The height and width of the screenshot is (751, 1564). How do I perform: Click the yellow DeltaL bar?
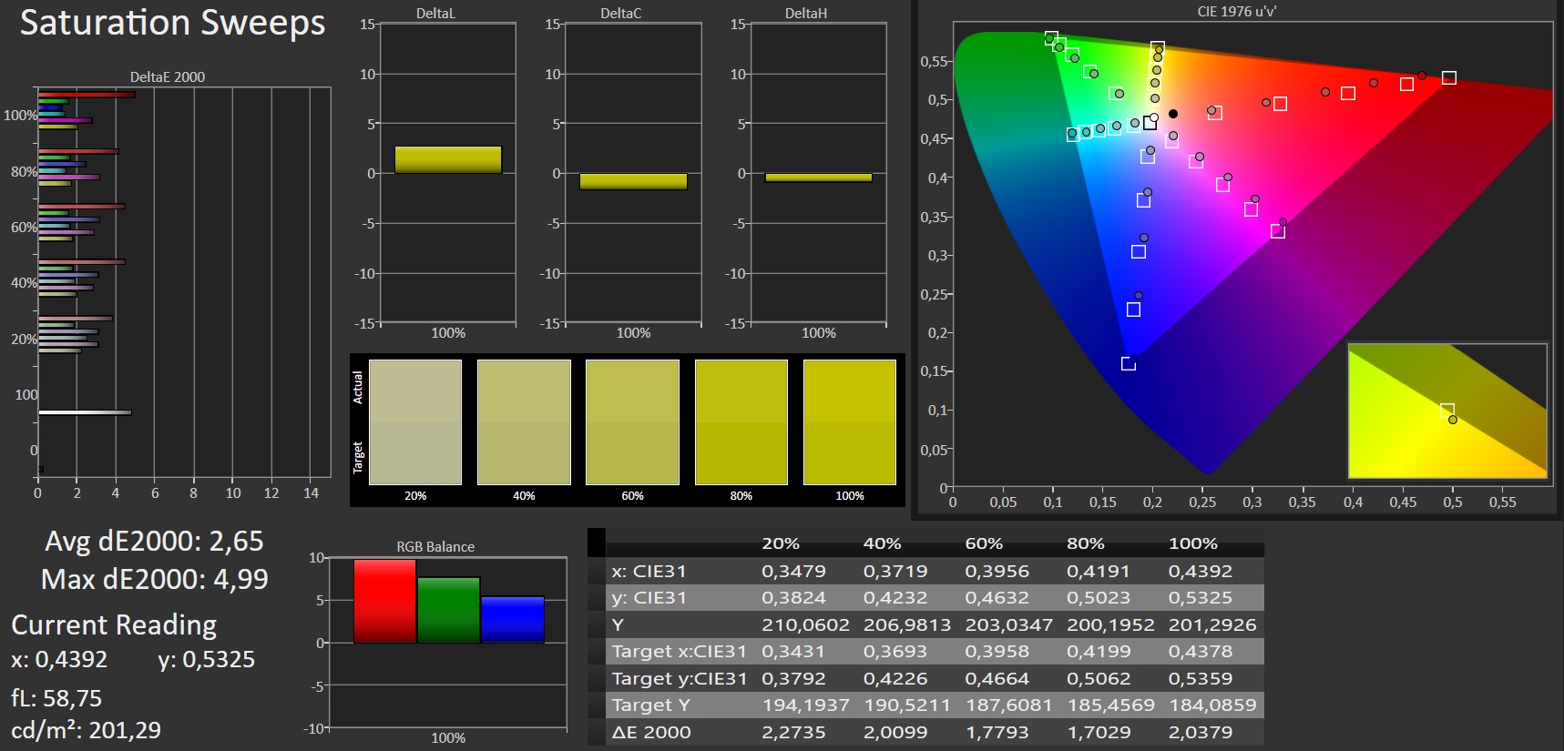pyautogui.click(x=448, y=159)
